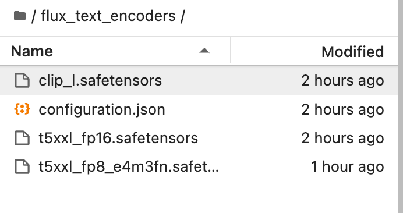This screenshot has width=403, height=213.
Task: Select the configuration.json file name
Action: (102, 110)
